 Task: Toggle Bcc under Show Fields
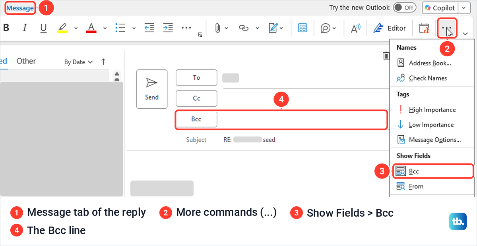[x=433, y=171]
